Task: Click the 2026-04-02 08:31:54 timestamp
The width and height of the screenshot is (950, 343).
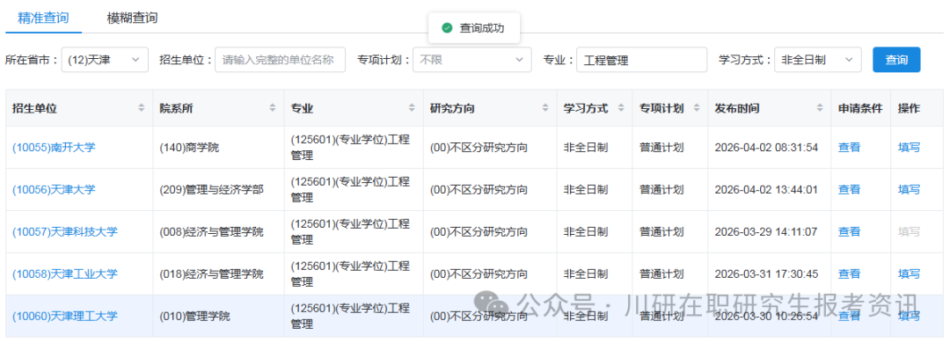Action: [766, 147]
